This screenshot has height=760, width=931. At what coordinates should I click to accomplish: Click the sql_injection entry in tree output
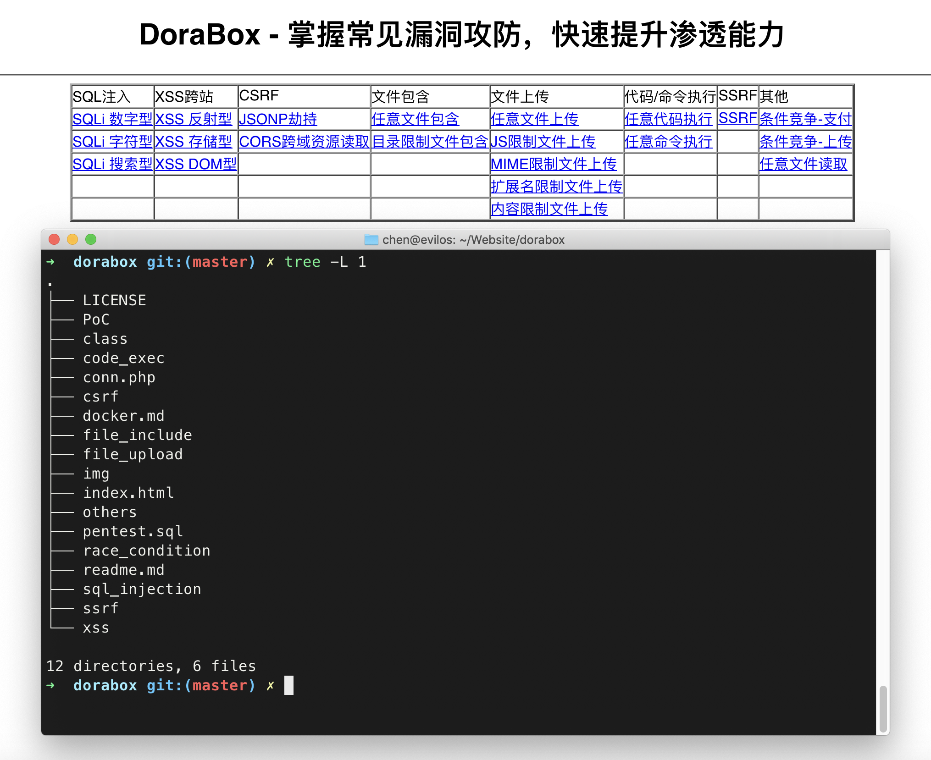(142, 589)
